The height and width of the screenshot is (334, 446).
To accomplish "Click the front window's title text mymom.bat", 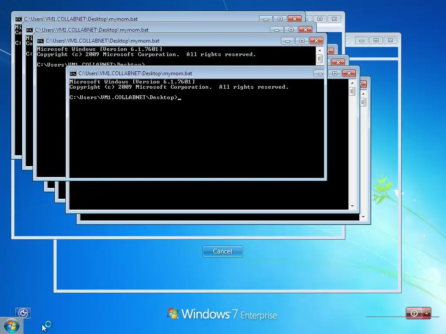I will 135,73.
